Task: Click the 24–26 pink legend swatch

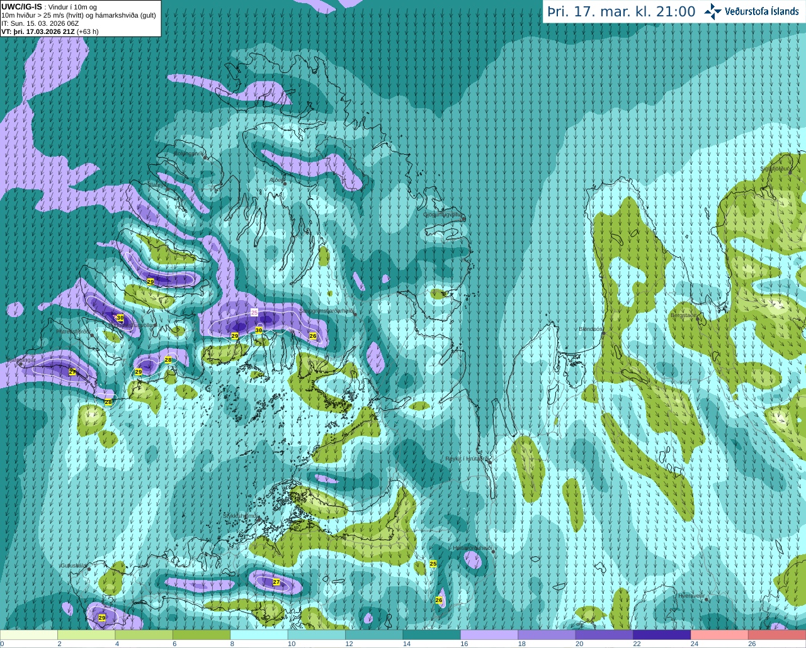Action: pos(720,635)
